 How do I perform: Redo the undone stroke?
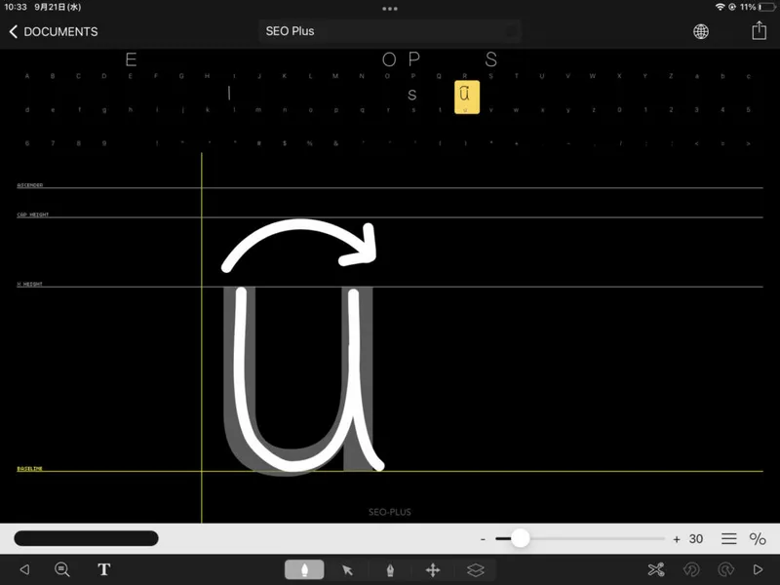click(x=727, y=569)
